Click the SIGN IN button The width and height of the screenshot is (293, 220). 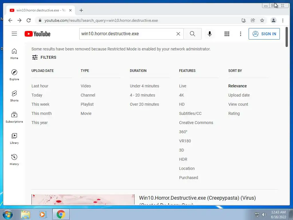click(x=264, y=34)
